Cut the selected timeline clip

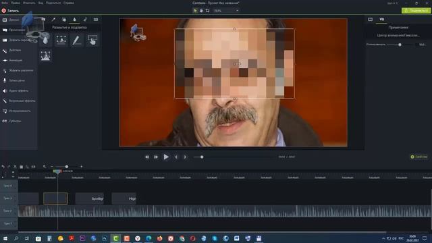point(15,167)
